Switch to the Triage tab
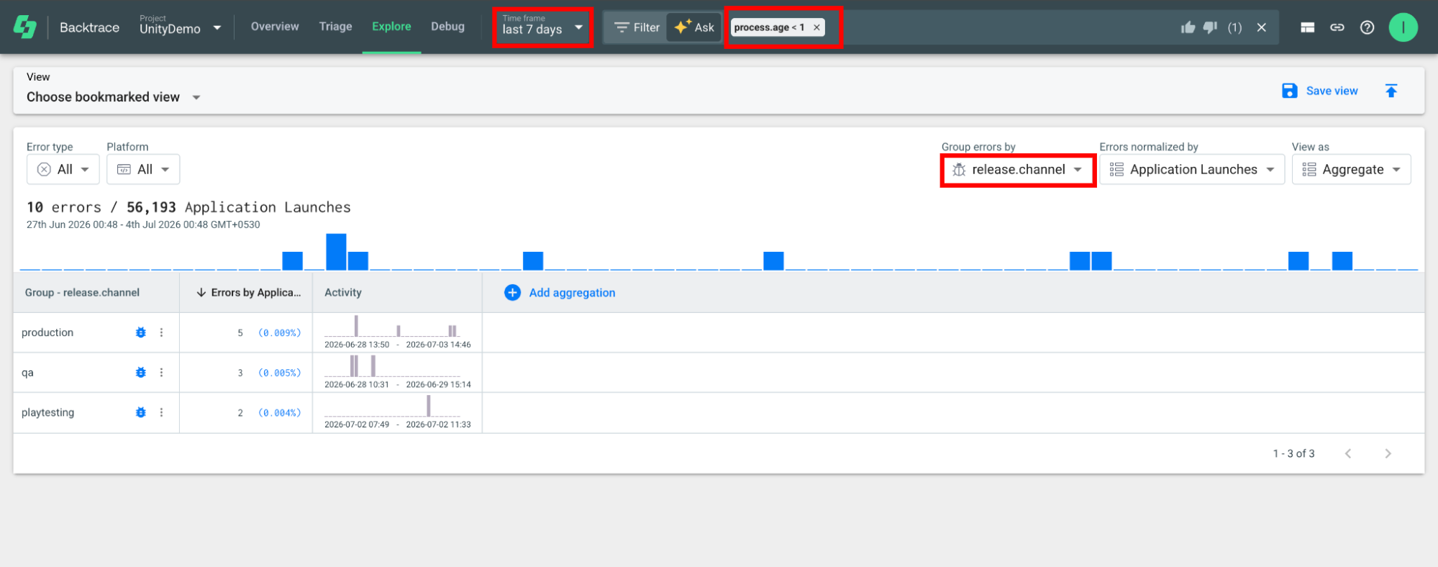This screenshot has height=567, width=1438. tap(336, 27)
